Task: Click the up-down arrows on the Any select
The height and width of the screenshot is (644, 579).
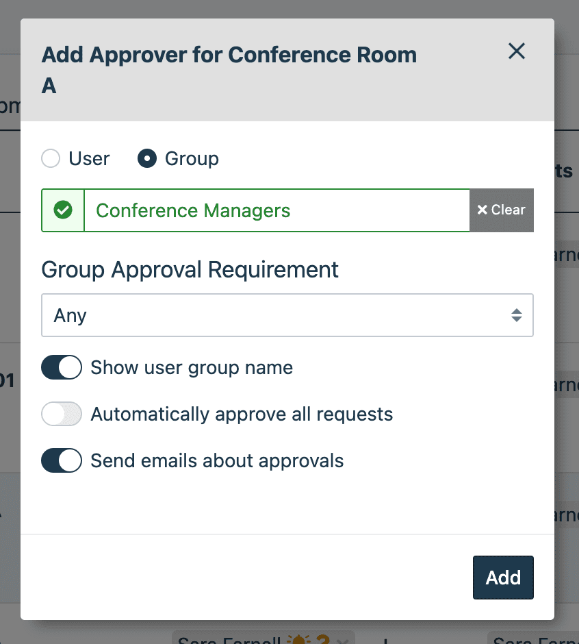Action: point(517,316)
